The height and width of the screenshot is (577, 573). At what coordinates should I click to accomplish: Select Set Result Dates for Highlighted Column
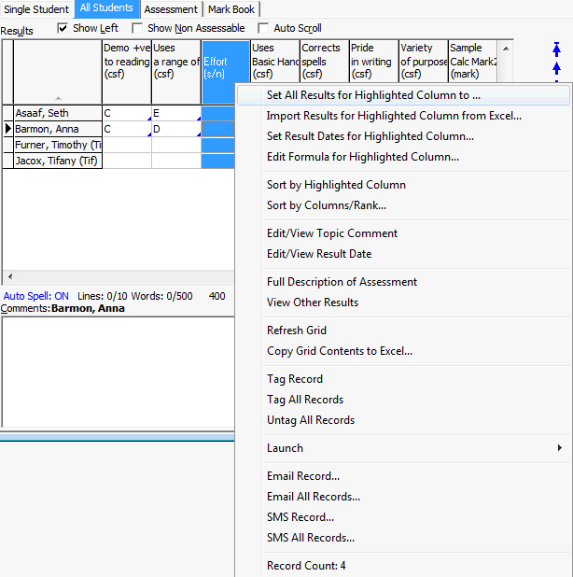tap(403, 136)
